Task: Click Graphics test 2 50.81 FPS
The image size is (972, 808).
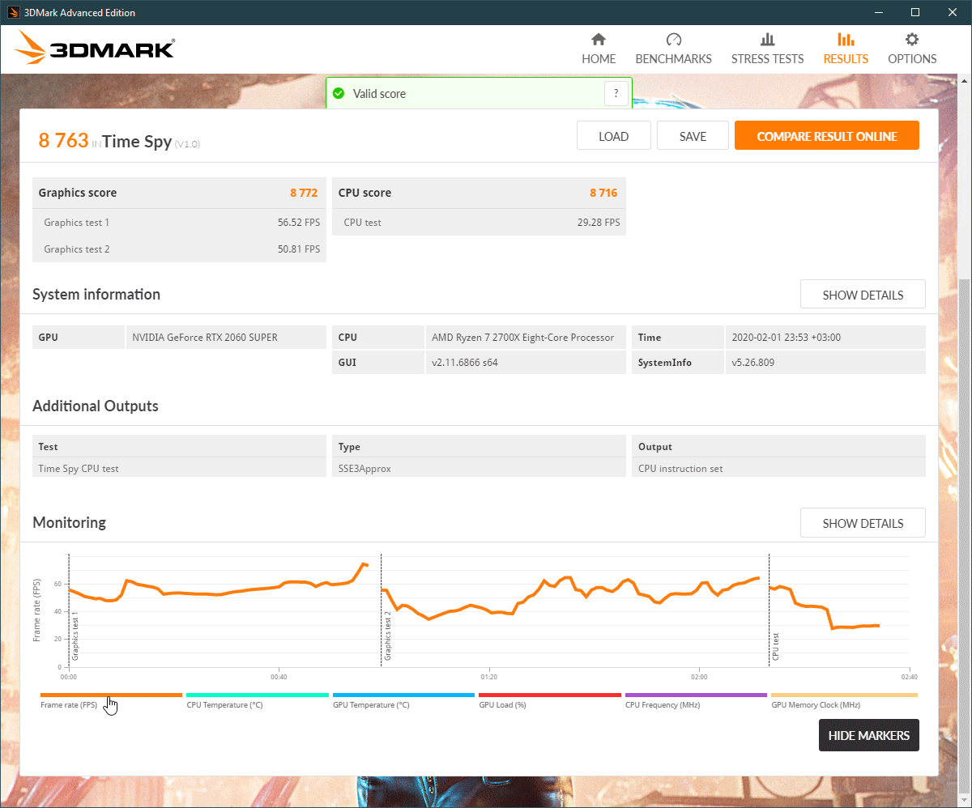Action: tap(299, 249)
